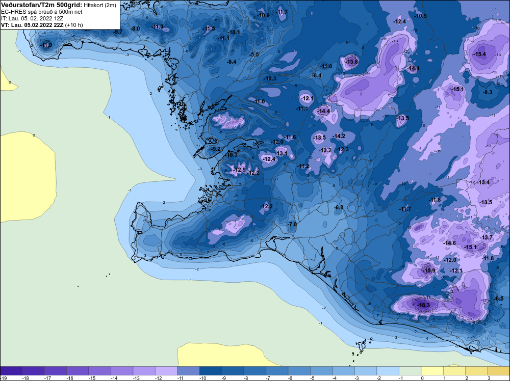Click the -14.6 temperature value

[449, 243]
